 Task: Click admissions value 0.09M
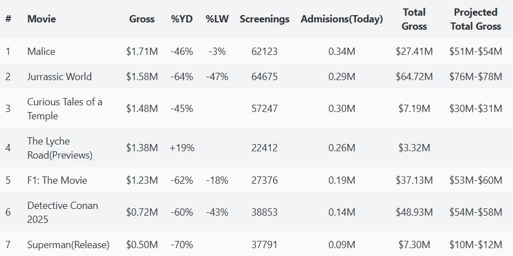pyautogui.click(x=342, y=245)
